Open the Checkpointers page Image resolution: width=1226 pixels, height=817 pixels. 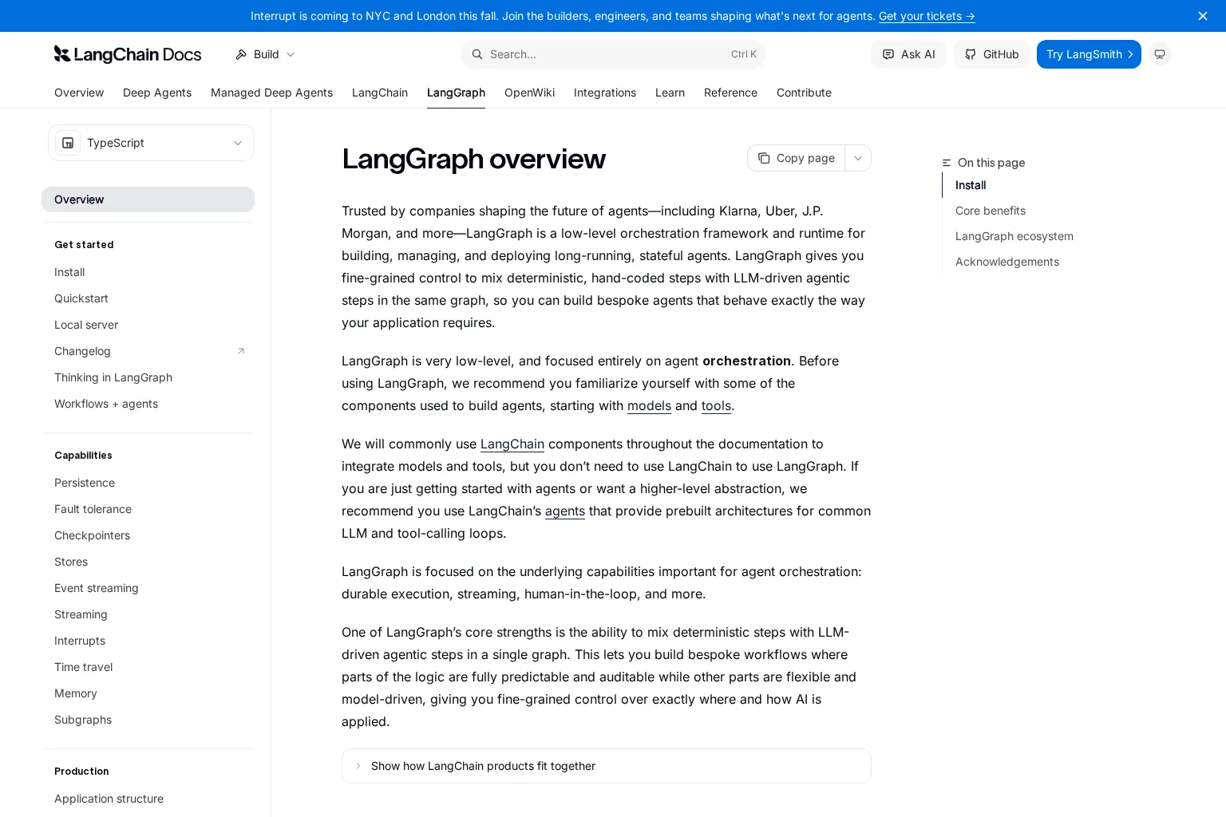[x=92, y=535]
